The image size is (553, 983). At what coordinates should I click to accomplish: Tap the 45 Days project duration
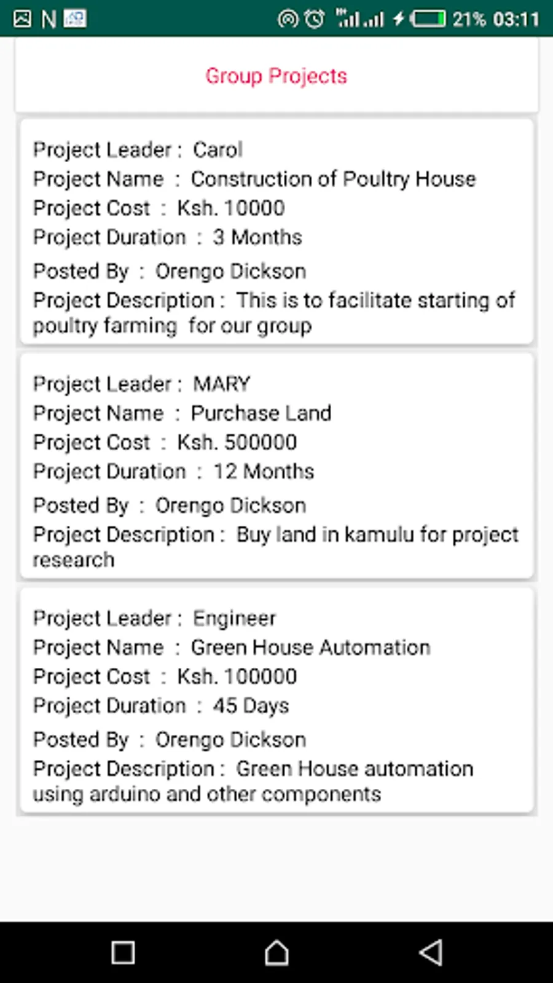tap(251, 705)
